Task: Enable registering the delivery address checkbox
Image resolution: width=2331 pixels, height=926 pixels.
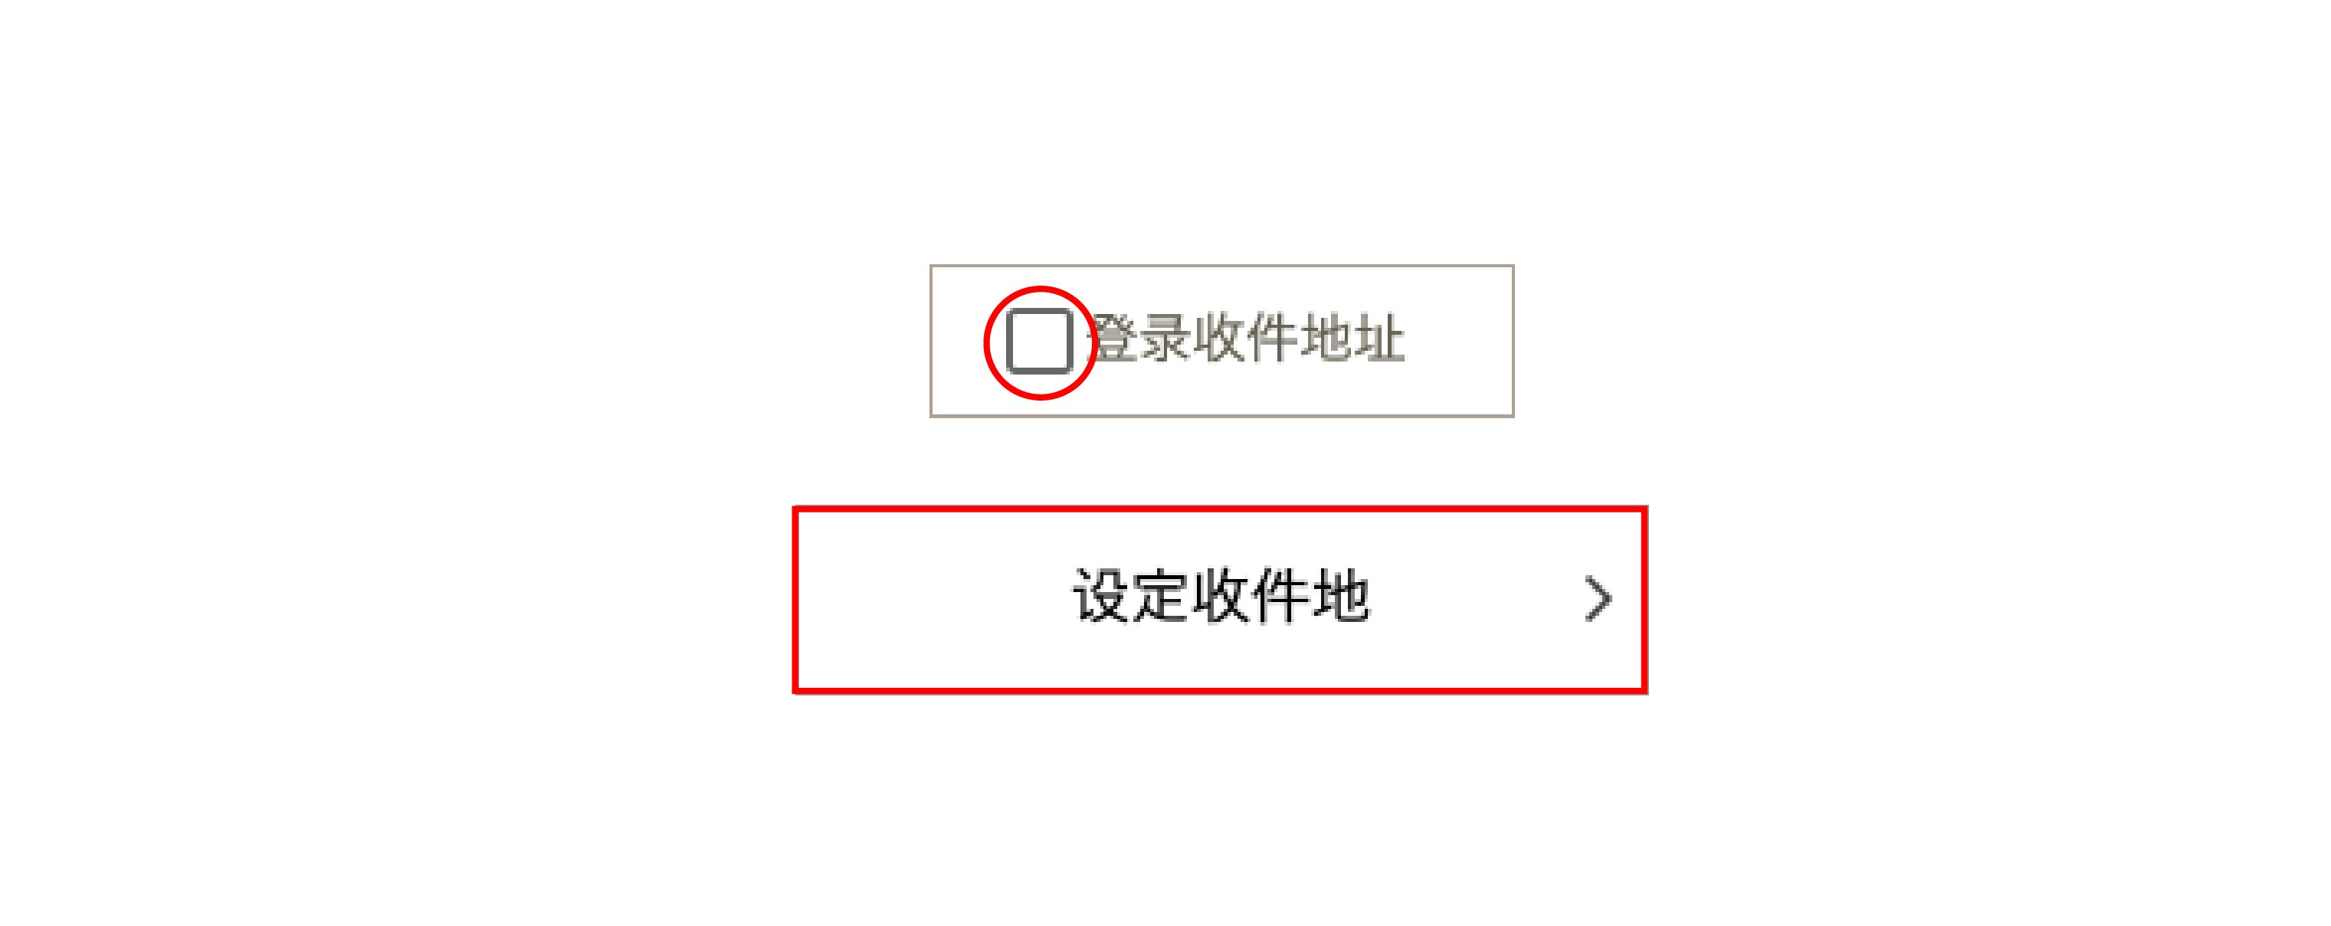Action: coord(1040,341)
